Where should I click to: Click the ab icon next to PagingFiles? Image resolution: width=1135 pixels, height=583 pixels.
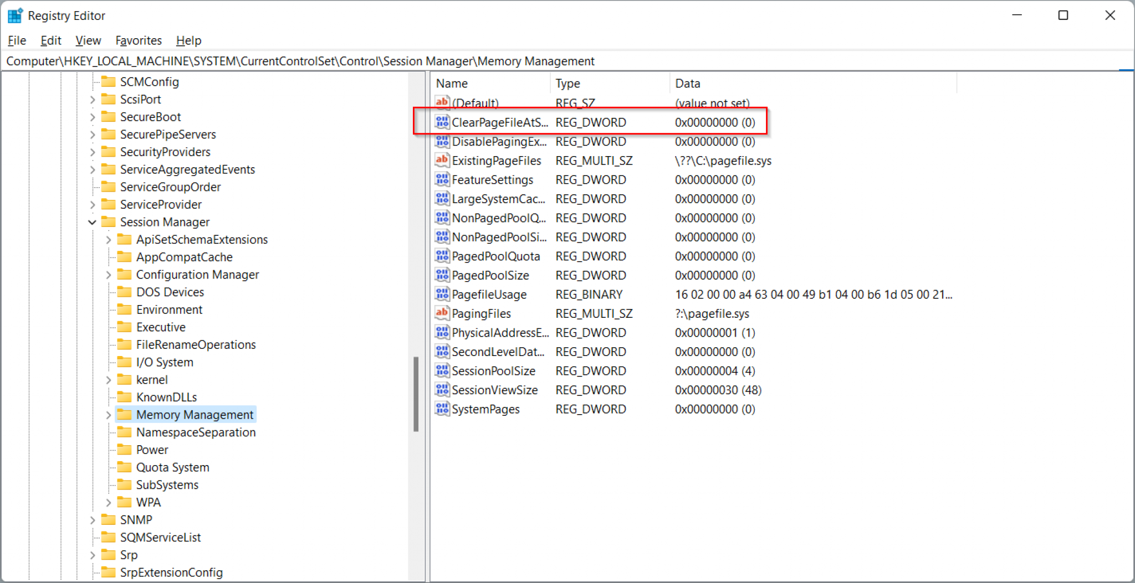pyautogui.click(x=442, y=313)
